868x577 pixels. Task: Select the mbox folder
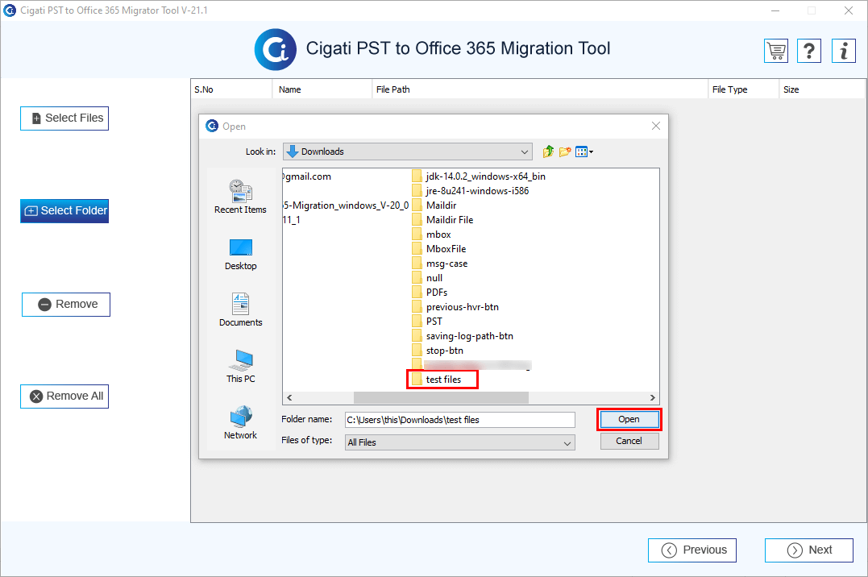point(432,235)
